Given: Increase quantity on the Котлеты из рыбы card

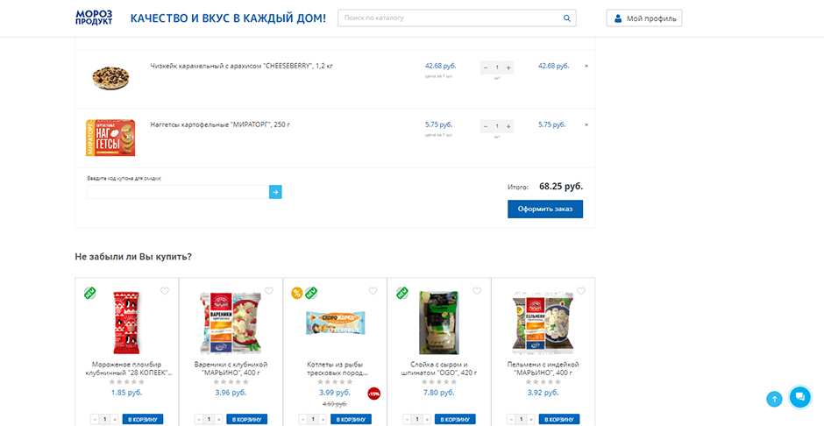Looking at the screenshot, I should (323, 419).
